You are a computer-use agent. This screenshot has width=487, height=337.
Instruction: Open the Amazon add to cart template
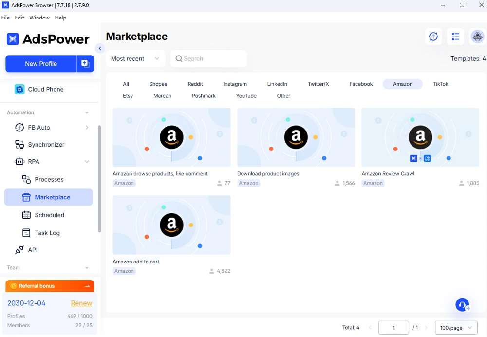(171, 225)
